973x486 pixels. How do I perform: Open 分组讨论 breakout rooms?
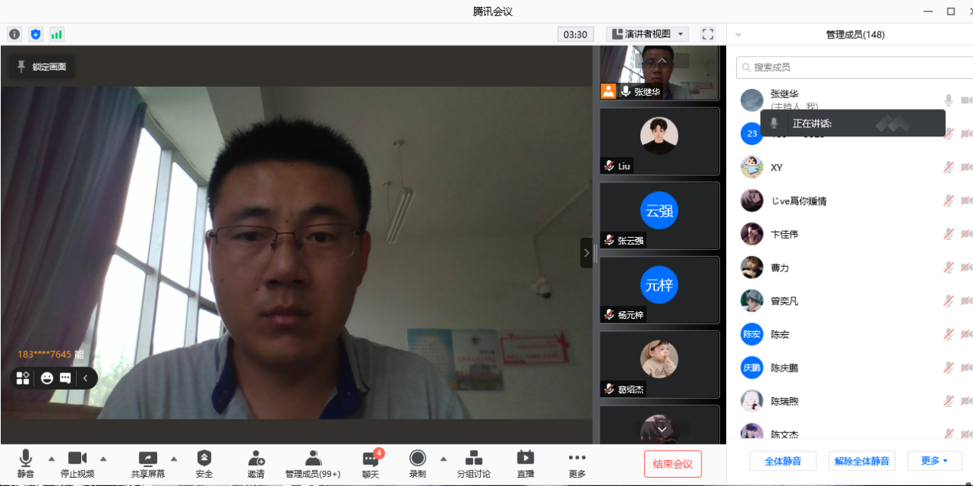474,464
